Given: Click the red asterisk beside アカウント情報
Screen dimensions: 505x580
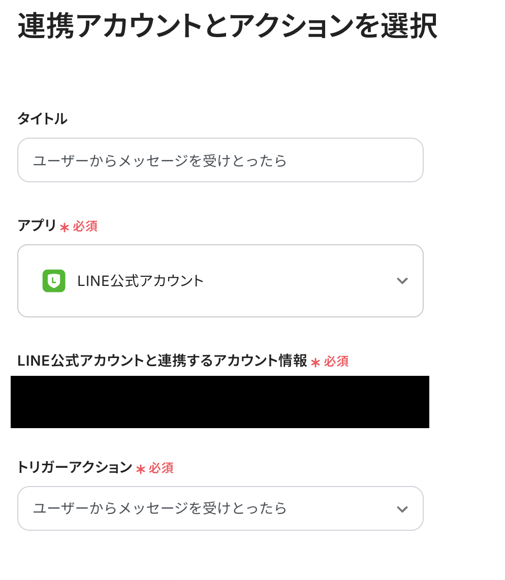Looking at the screenshot, I should 315,363.
